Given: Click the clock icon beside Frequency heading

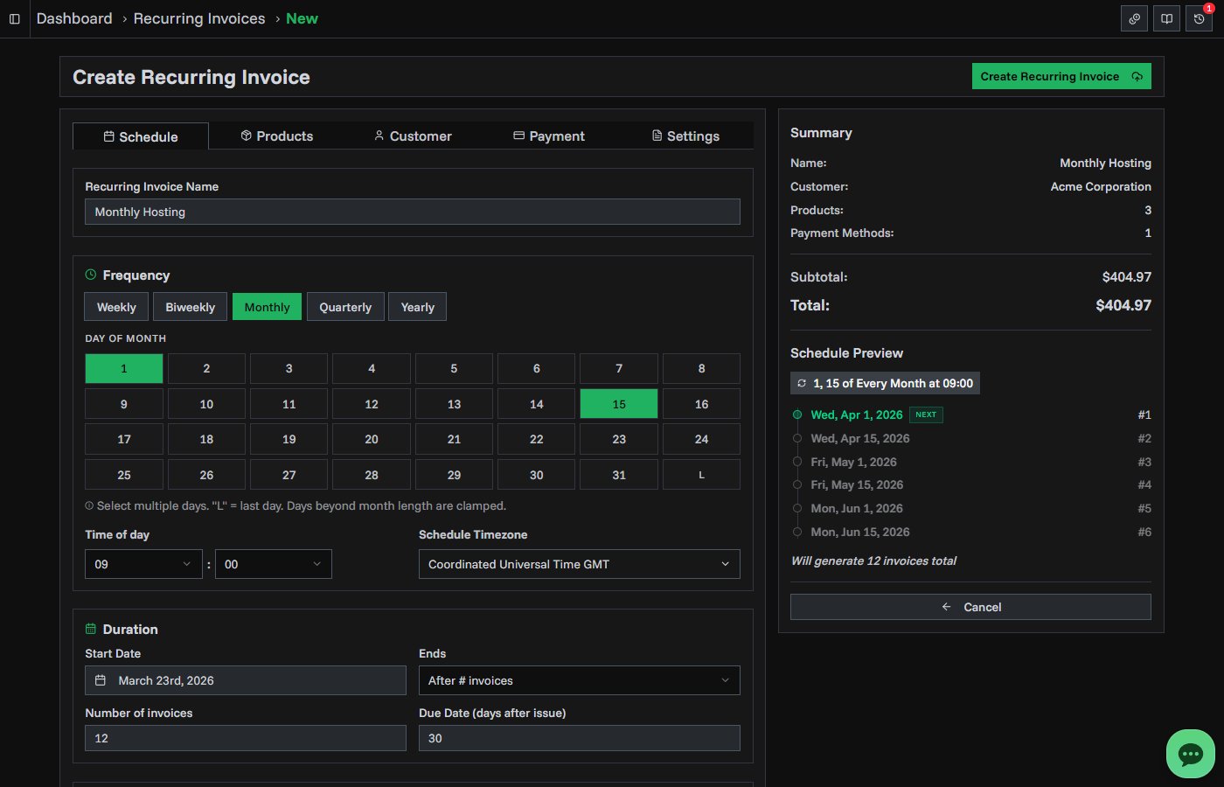Looking at the screenshot, I should (91, 275).
